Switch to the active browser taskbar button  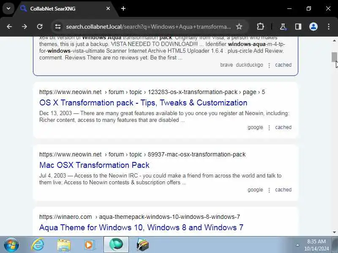coord(116,245)
